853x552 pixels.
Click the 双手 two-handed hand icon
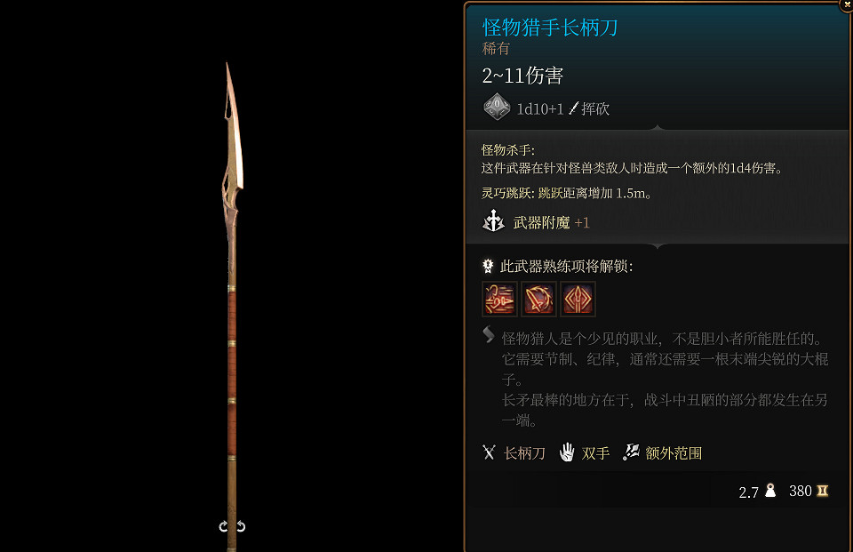pyautogui.click(x=567, y=452)
